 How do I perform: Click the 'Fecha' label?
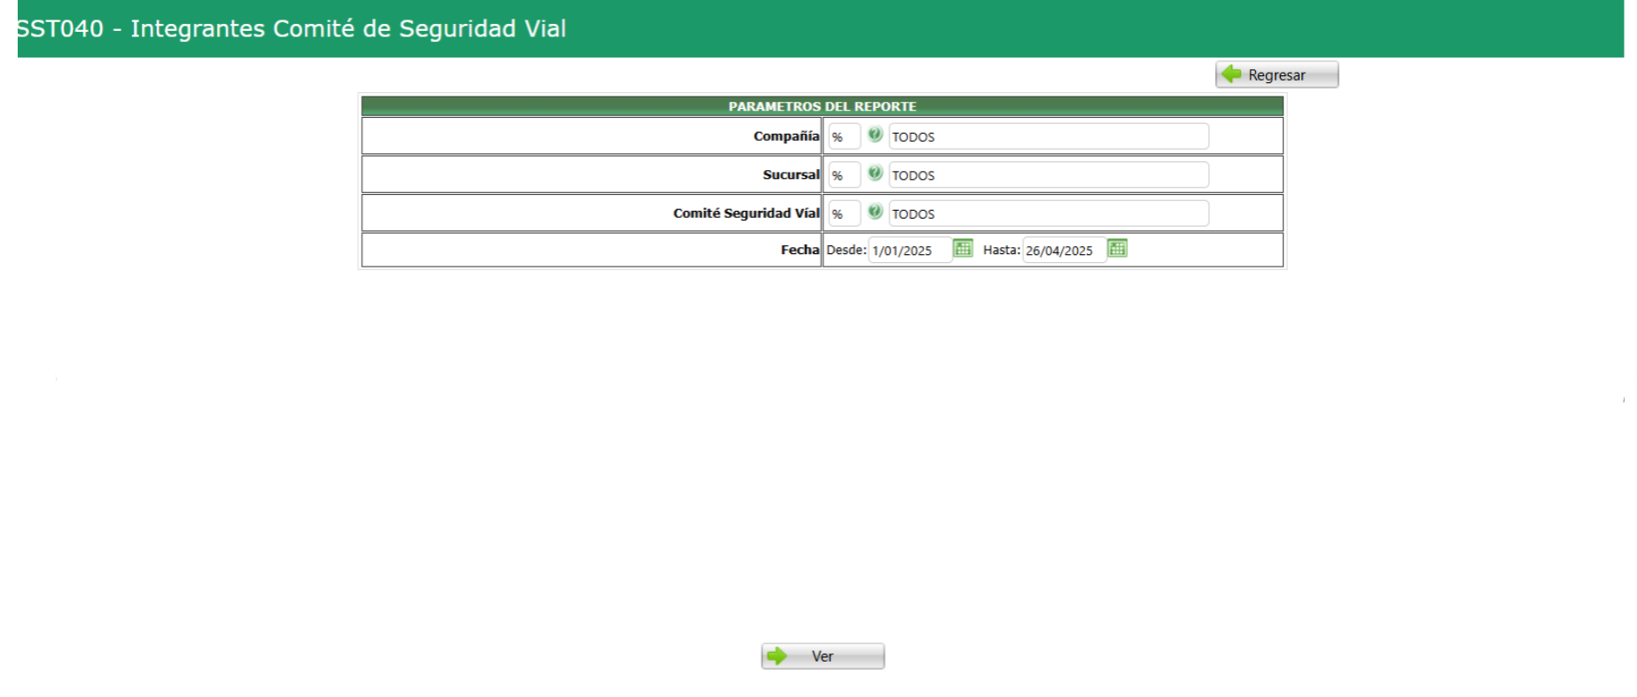tap(800, 251)
